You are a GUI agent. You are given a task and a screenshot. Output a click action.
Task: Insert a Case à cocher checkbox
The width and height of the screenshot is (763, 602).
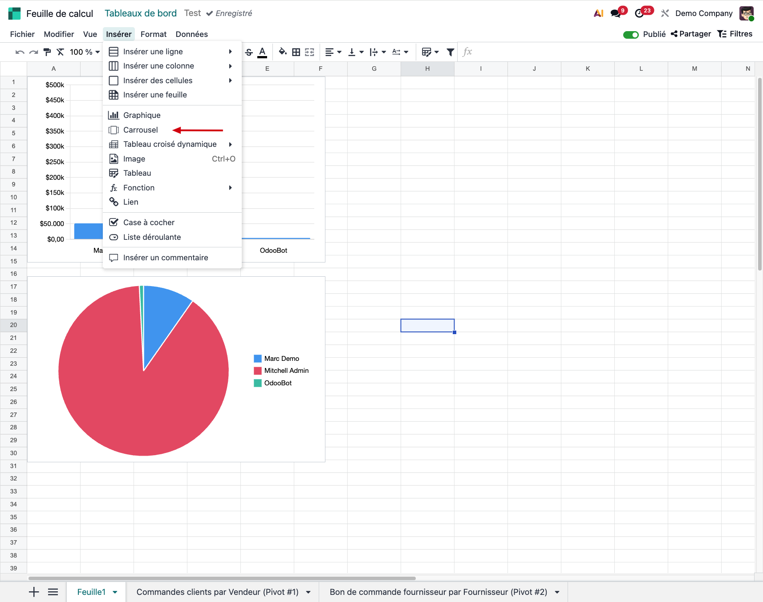coord(149,222)
